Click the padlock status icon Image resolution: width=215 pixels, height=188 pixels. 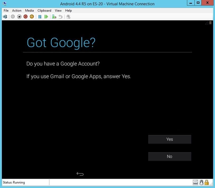[207, 182]
